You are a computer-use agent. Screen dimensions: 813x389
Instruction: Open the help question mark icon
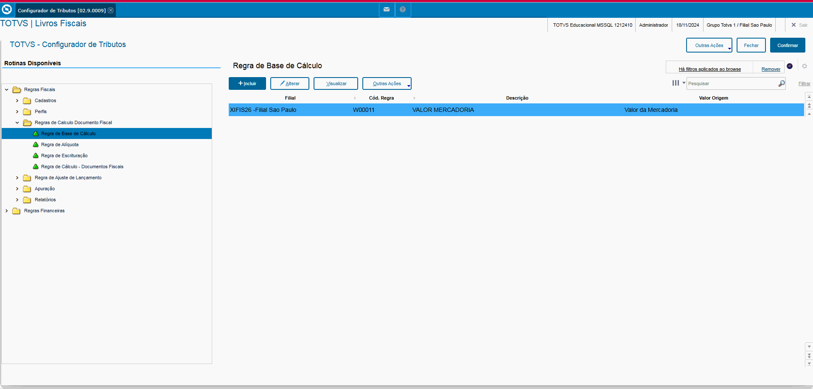(403, 9)
